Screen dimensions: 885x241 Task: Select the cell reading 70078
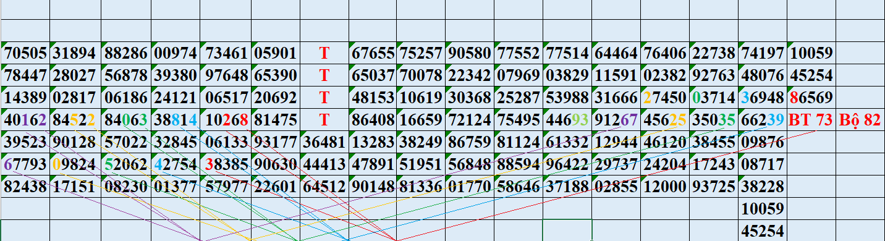pos(421,75)
